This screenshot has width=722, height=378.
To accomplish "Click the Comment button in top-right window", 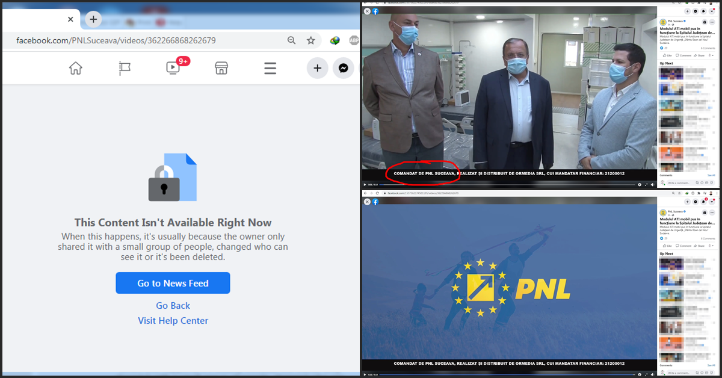I will (x=683, y=55).
